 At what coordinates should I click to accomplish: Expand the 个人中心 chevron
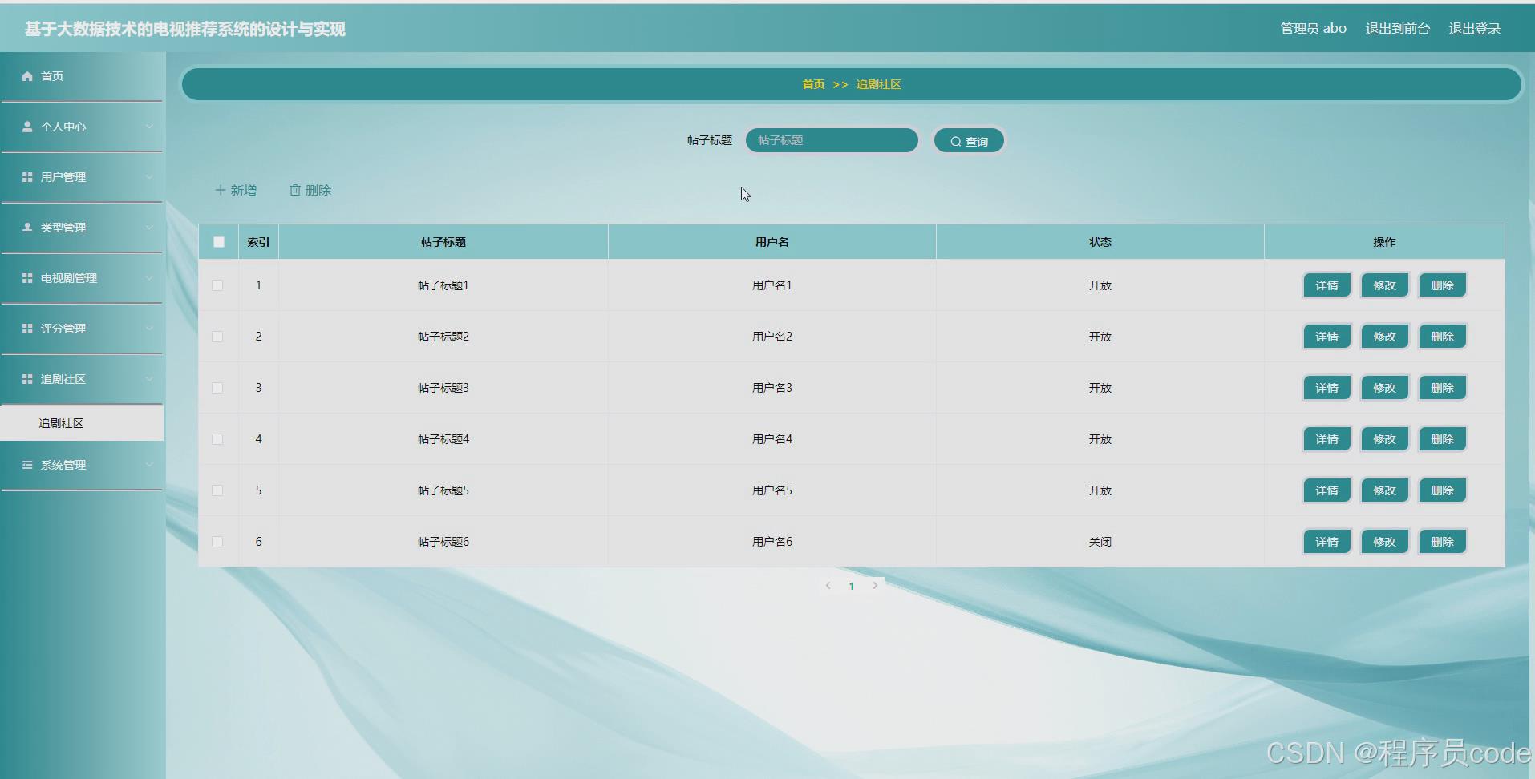(x=149, y=127)
